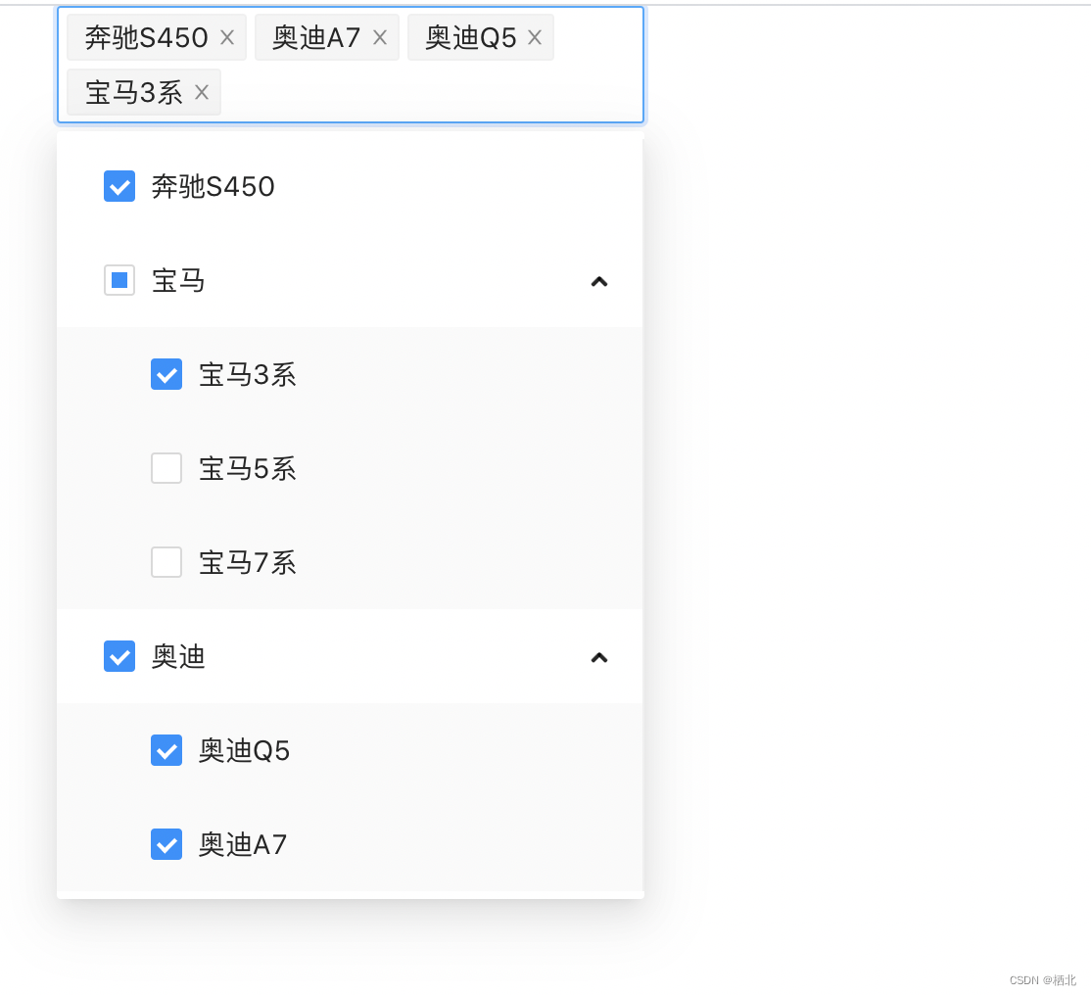Remove the 奥迪A7 tag

click(x=379, y=37)
